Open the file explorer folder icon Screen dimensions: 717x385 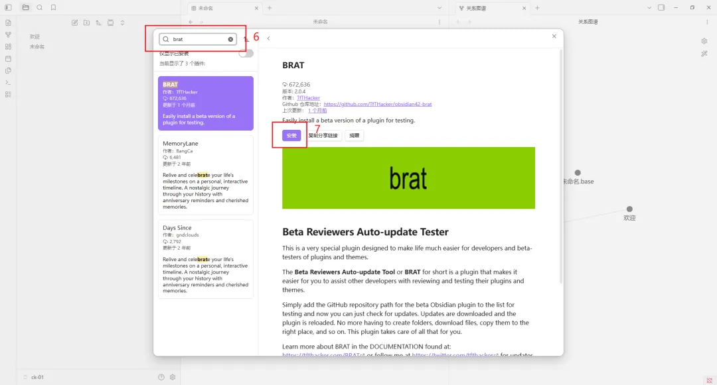[x=26, y=7]
